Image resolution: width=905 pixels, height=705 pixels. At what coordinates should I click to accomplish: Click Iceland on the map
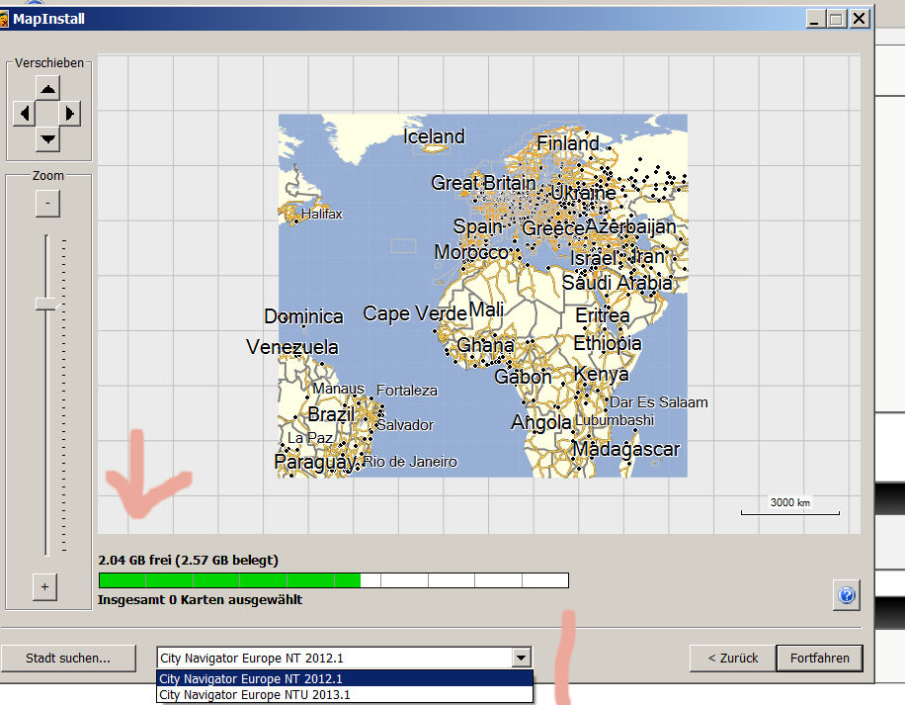coord(434,136)
